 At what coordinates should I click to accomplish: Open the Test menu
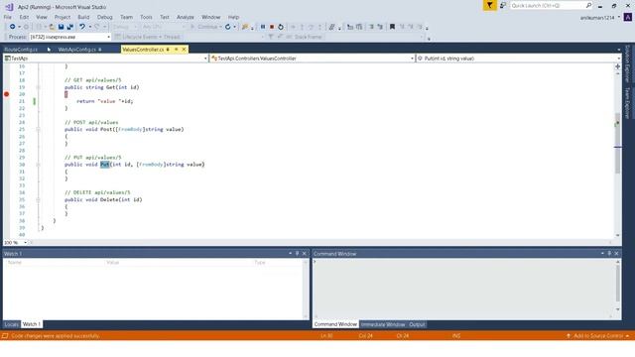(x=165, y=17)
